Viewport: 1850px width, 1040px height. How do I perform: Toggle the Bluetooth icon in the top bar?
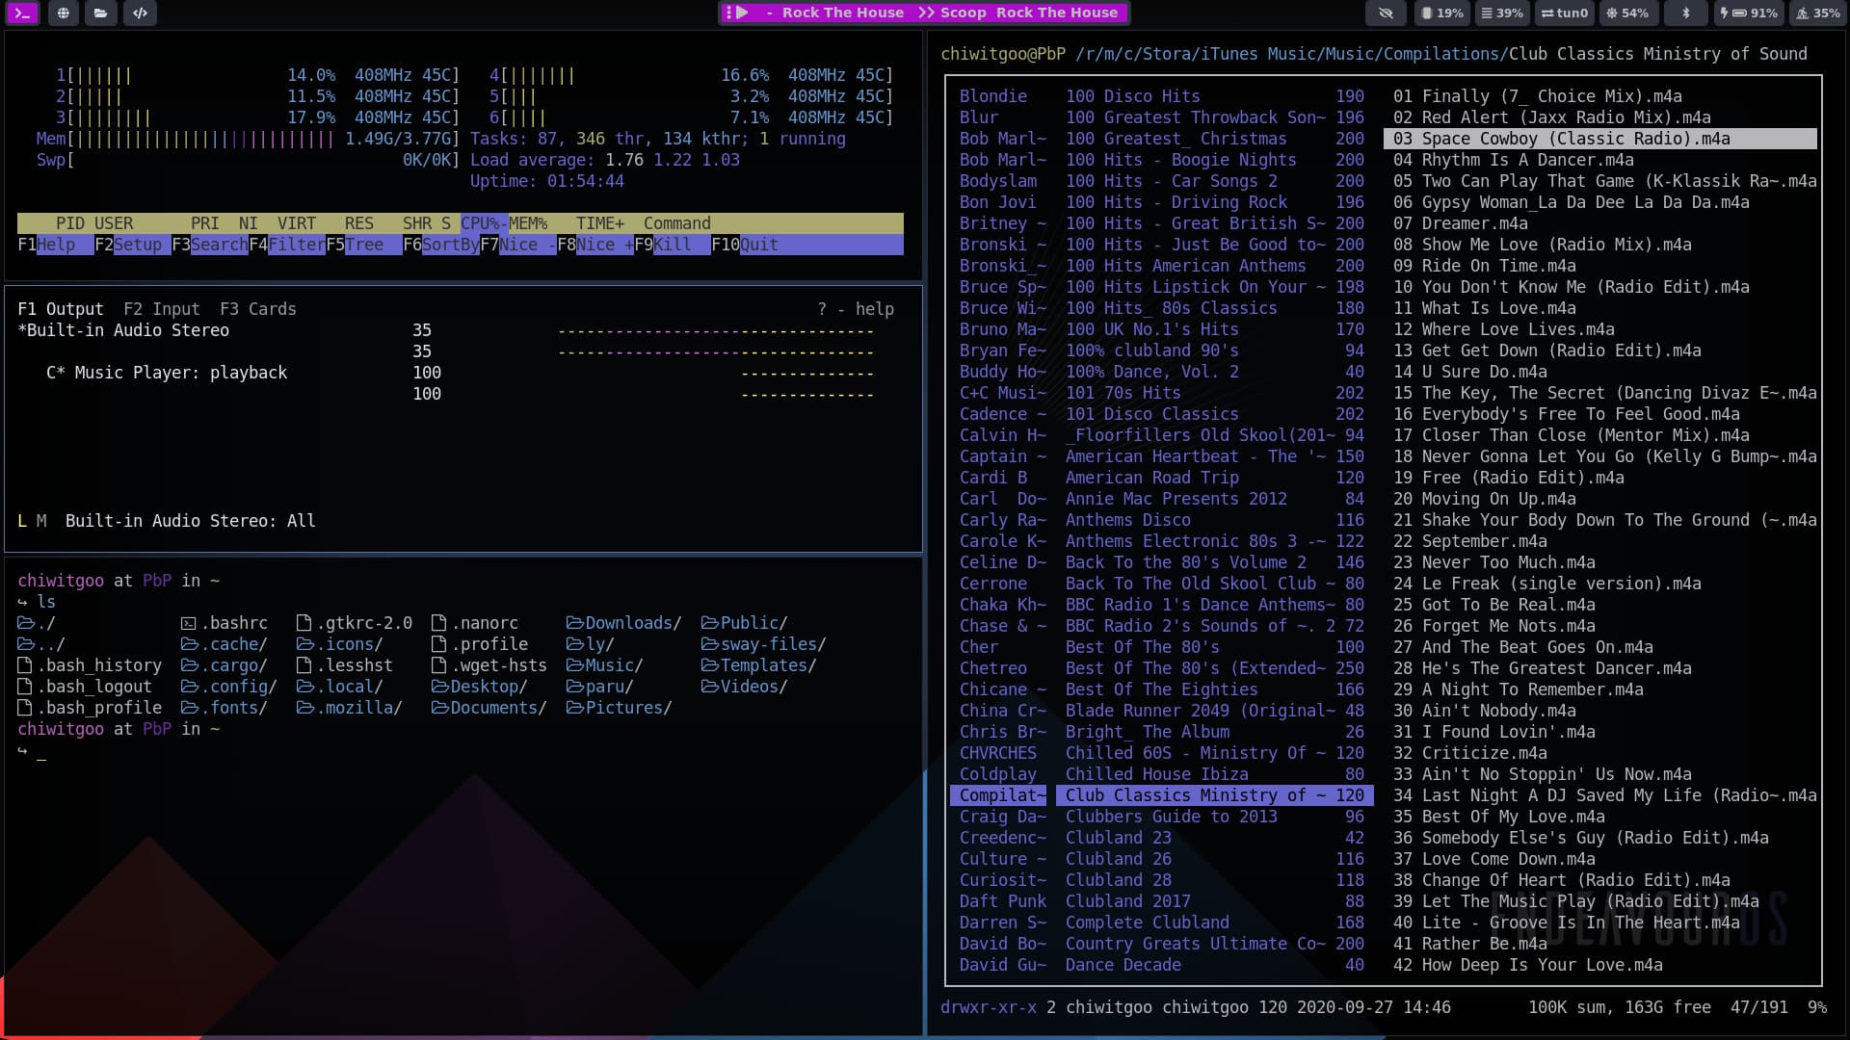[1685, 13]
